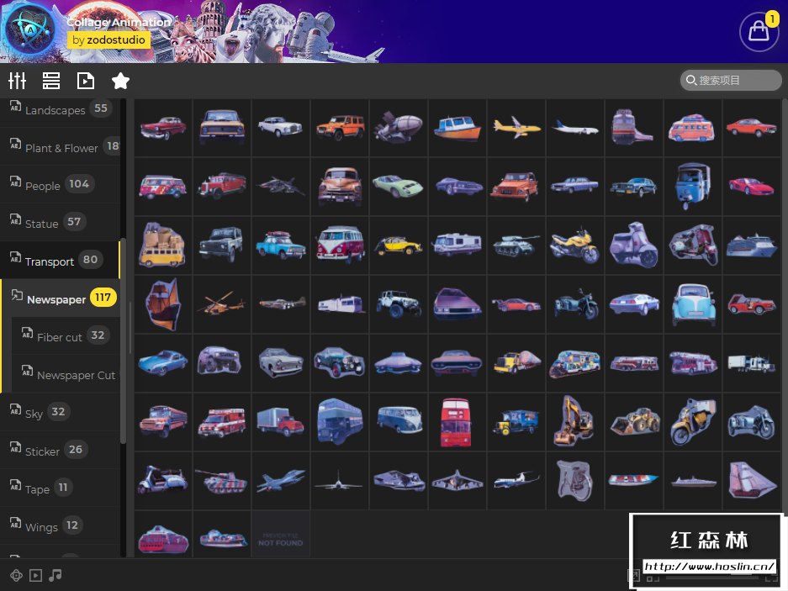Switch to list view layout icon
Viewport: 788px width, 591px height.
51,81
